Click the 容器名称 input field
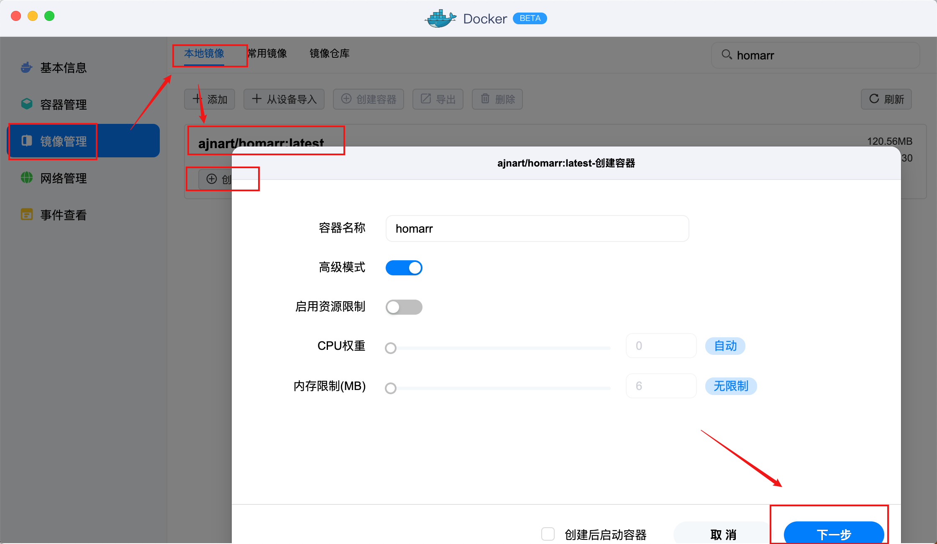 coord(537,228)
